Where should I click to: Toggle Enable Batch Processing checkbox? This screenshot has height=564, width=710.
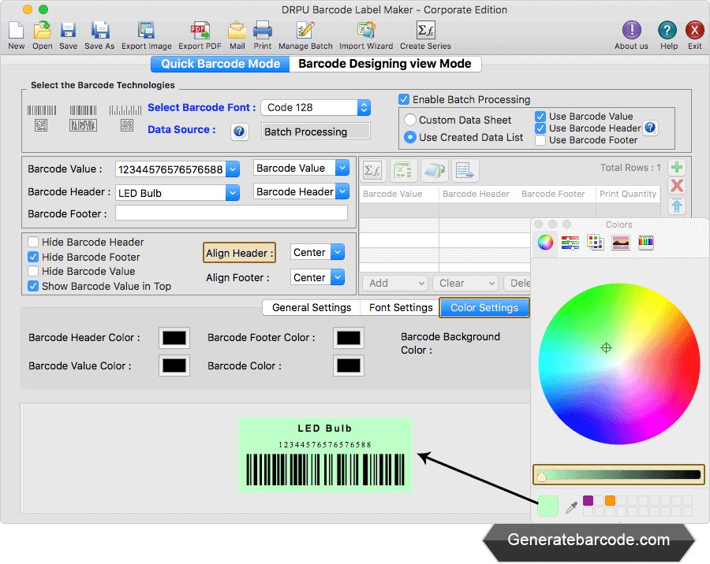404,99
